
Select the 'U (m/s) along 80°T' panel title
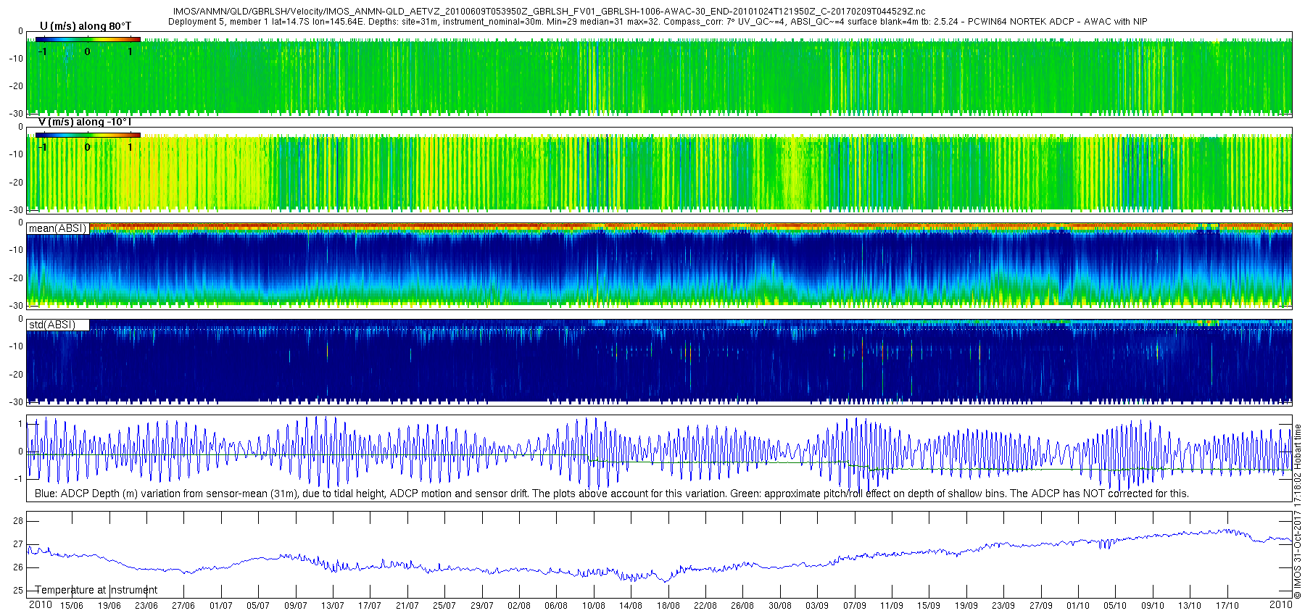[86, 26]
